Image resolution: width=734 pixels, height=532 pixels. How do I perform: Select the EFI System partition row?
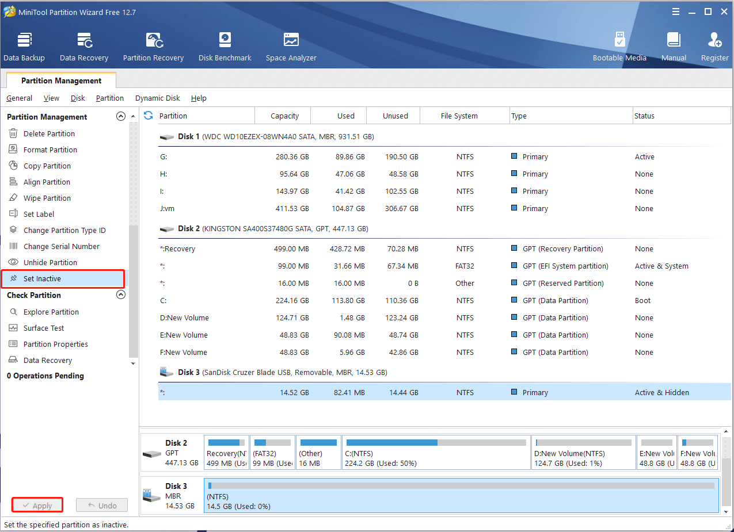(x=444, y=266)
